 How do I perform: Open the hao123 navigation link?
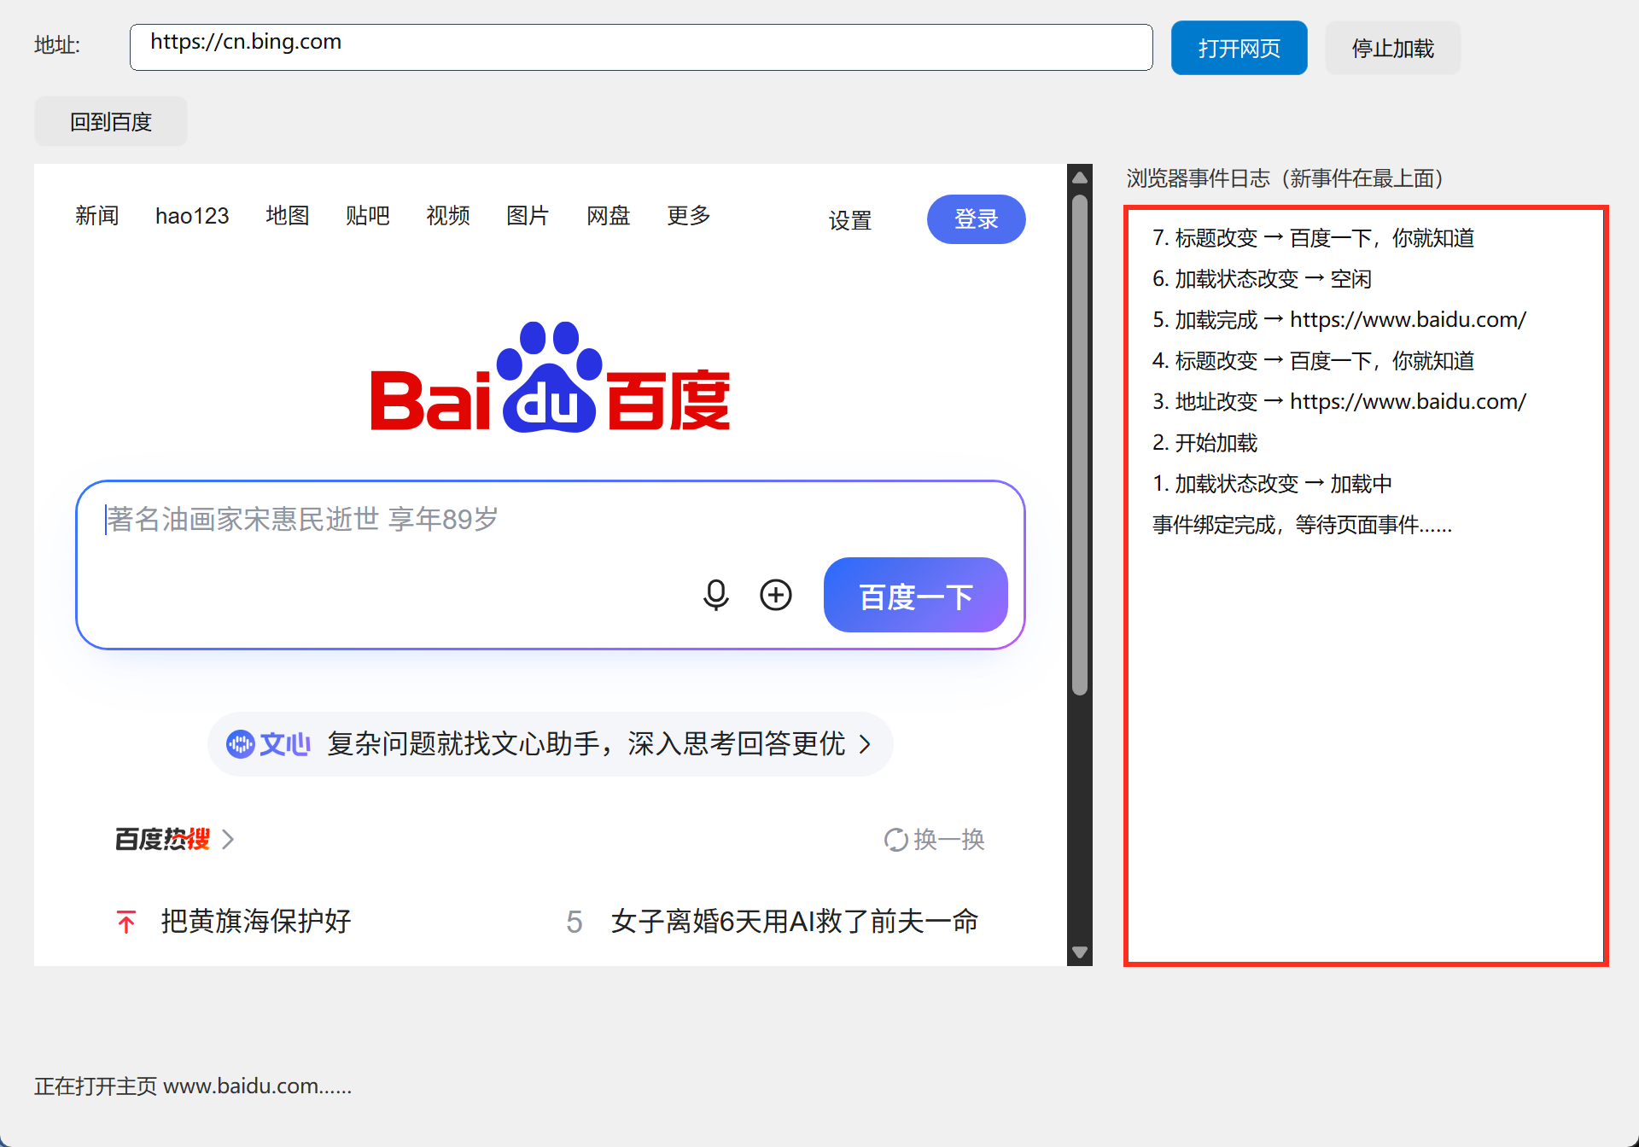click(x=192, y=216)
